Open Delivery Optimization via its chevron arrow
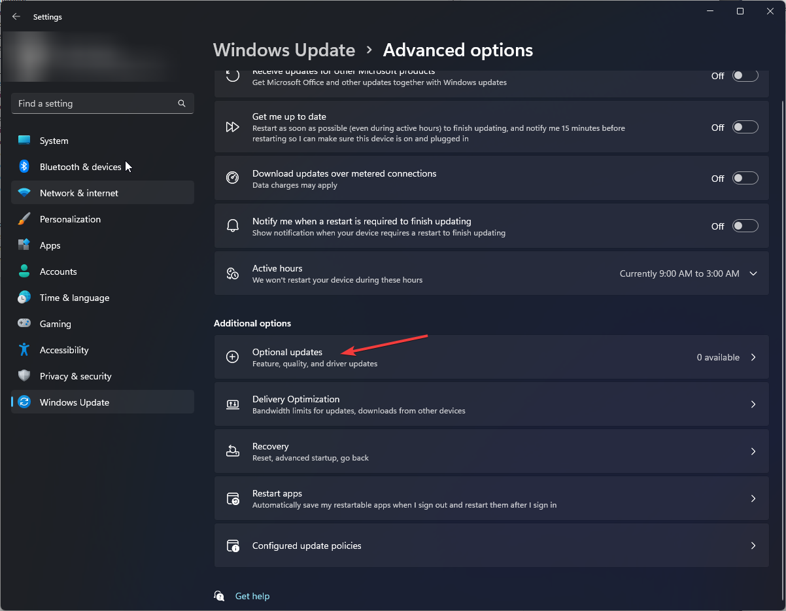The image size is (786, 611). click(753, 404)
